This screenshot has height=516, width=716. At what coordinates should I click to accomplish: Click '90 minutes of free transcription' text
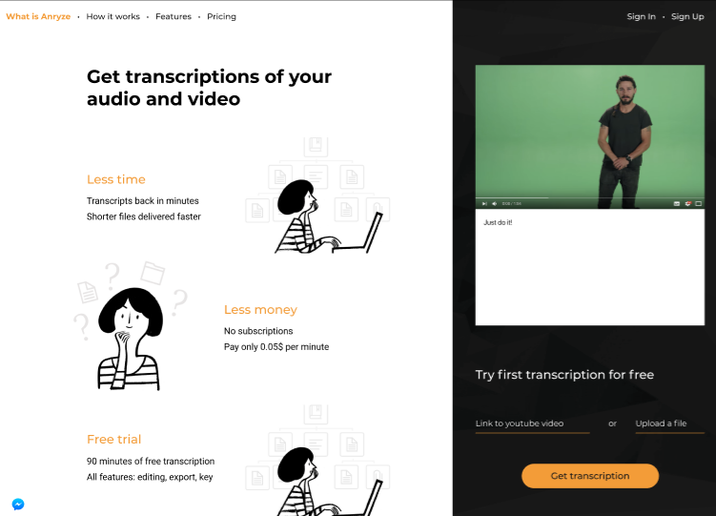coord(151,462)
